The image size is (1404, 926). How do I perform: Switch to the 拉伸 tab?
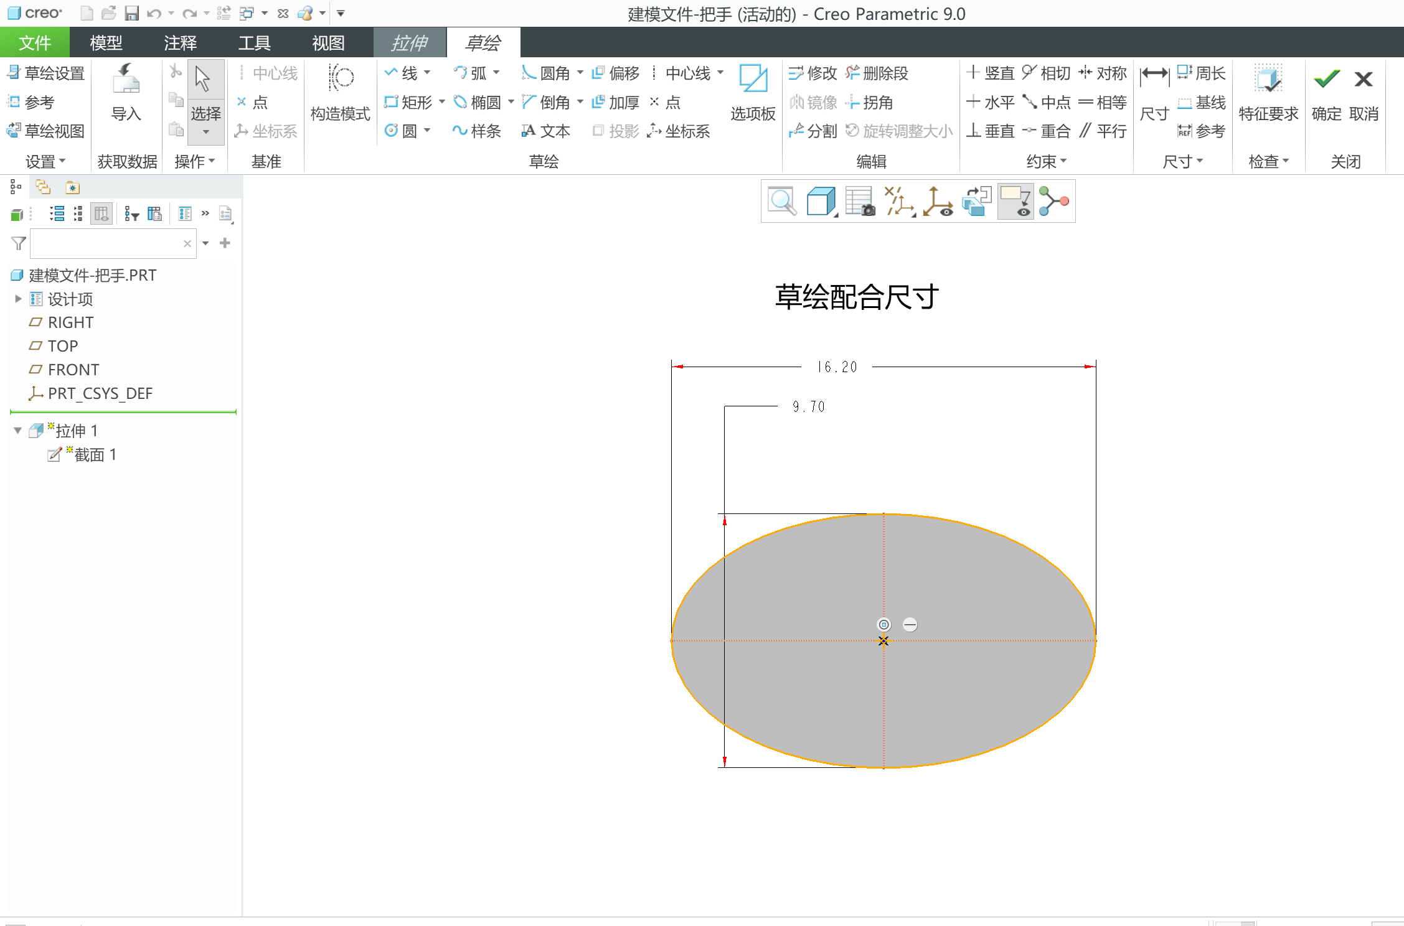coord(410,43)
